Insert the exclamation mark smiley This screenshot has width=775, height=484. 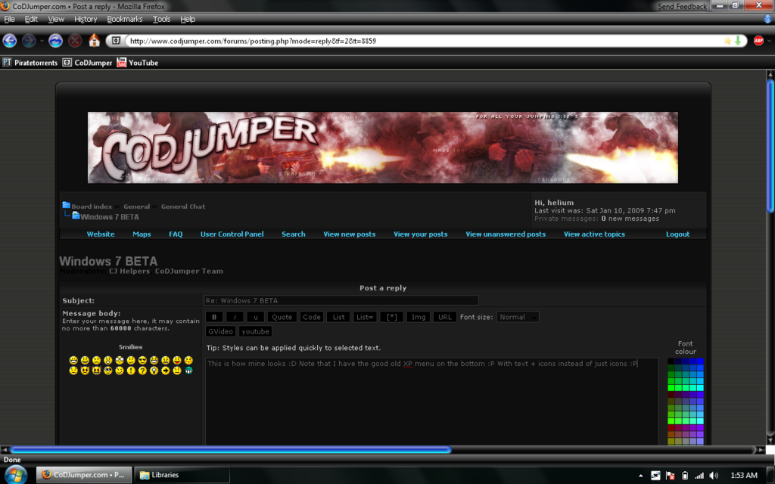131,371
